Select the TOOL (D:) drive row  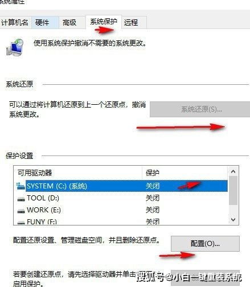click(x=121, y=198)
